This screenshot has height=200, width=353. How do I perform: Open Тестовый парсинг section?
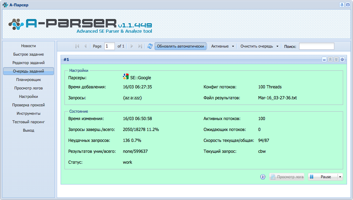tap(29, 122)
